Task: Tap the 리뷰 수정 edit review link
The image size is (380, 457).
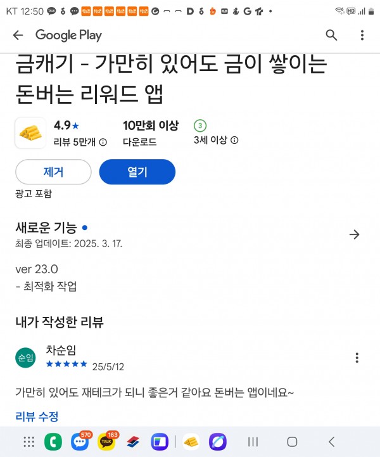Action: pos(37,416)
